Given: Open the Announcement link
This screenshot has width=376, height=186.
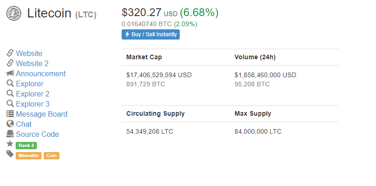Looking at the screenshot, I should point(41,73).
